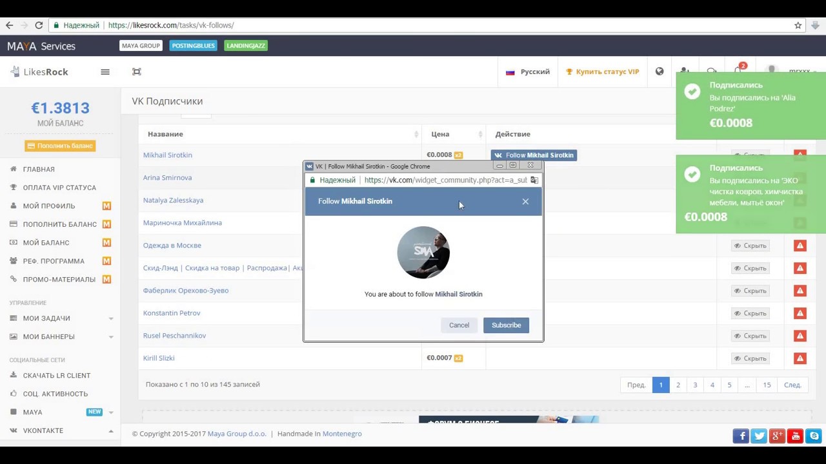
Task: Click Cancel in the follow popup
Action: tap(459, 325)
